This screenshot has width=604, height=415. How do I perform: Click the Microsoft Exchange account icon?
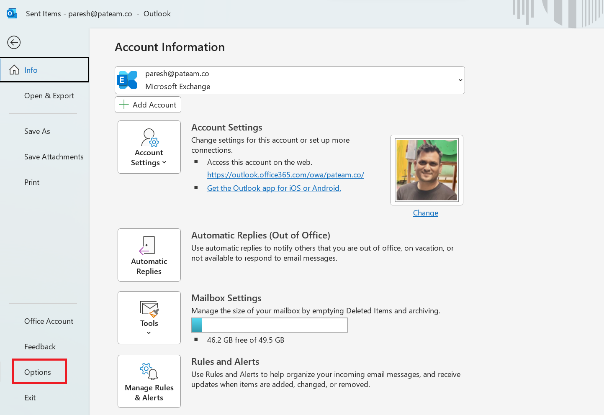[x=128, y=80]
